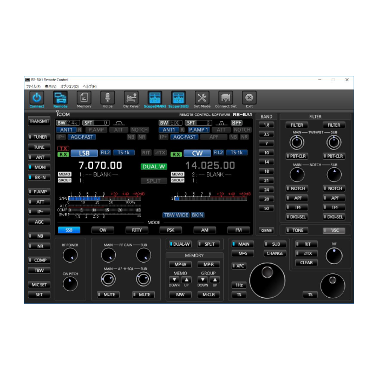Open the 表示(V) menu
The height and width of the screenshot is (379, 379).
[x=50, y=86]
